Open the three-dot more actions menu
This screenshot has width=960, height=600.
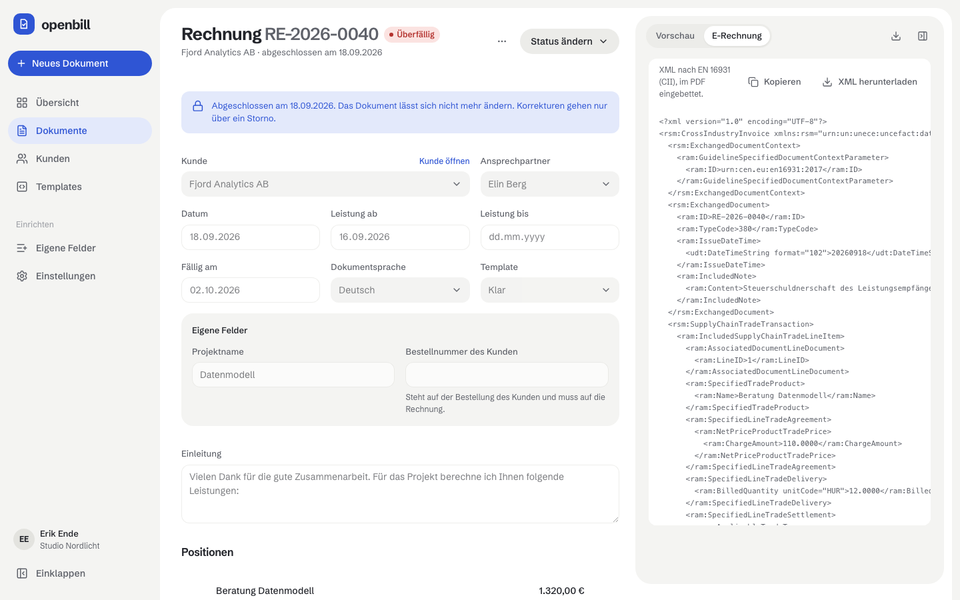[502, 41]
